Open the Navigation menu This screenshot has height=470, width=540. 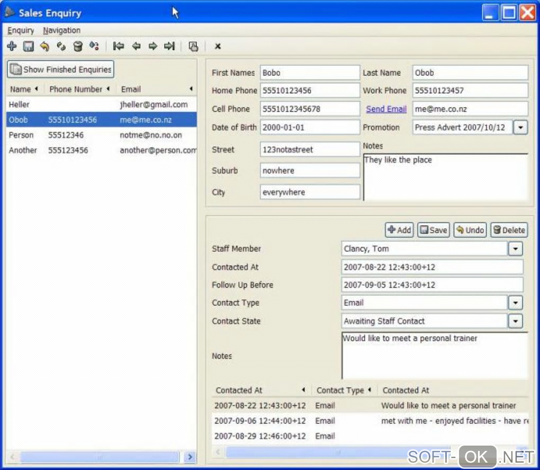[62, 30]
